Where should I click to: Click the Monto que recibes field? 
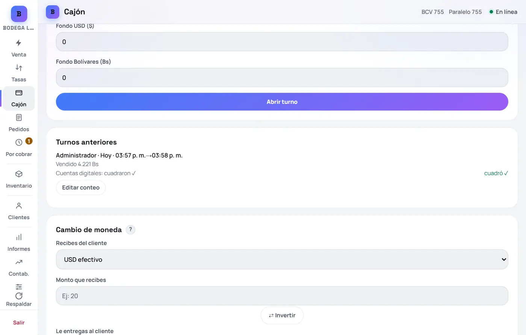pyautogui.click(x=282, y=296)
